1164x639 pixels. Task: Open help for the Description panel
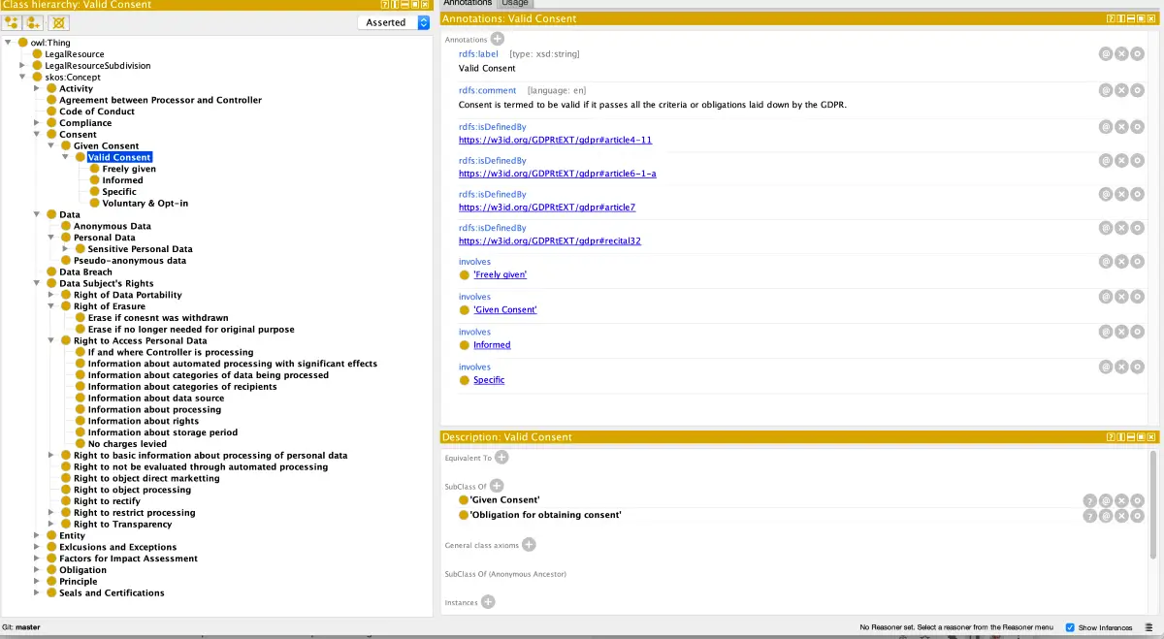[1111, 437]
